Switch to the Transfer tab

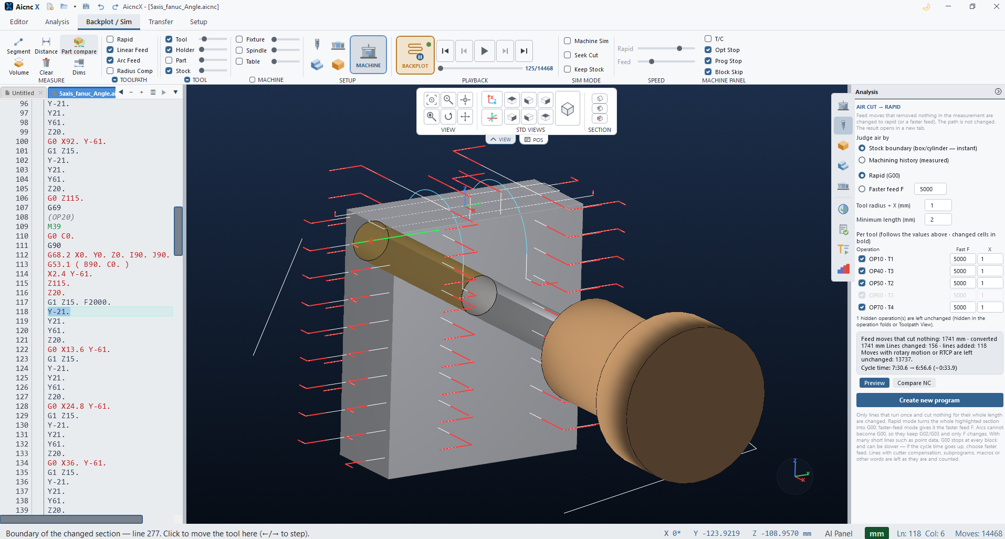161,22
